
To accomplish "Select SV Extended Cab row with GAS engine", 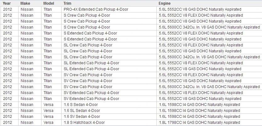I will (131, 99).
